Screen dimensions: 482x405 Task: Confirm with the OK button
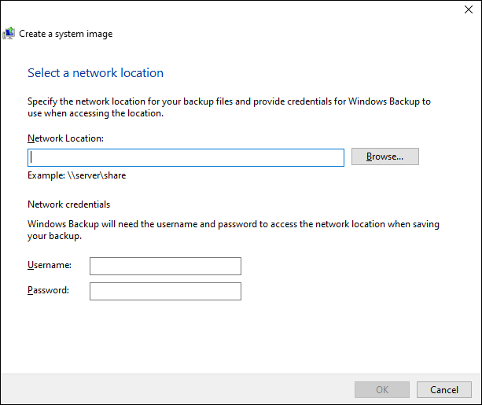(382, 389)
